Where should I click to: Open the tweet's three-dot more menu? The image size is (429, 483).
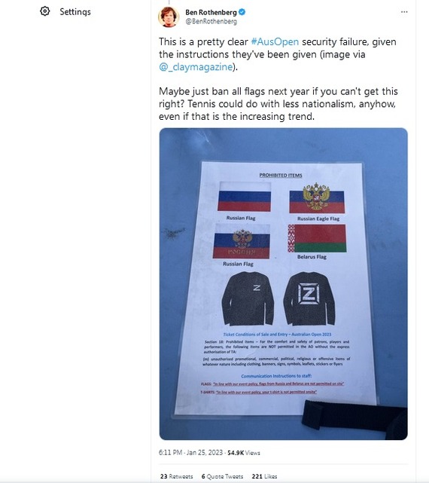coord(404,12)
